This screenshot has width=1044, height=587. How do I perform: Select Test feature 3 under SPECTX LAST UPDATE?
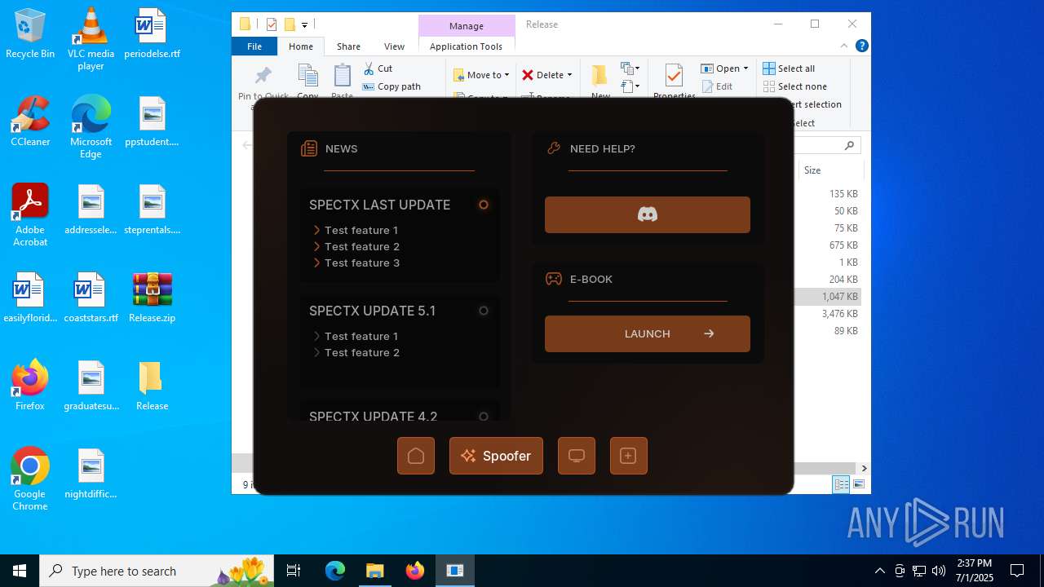pyautogui.click(x=362, y=263)
